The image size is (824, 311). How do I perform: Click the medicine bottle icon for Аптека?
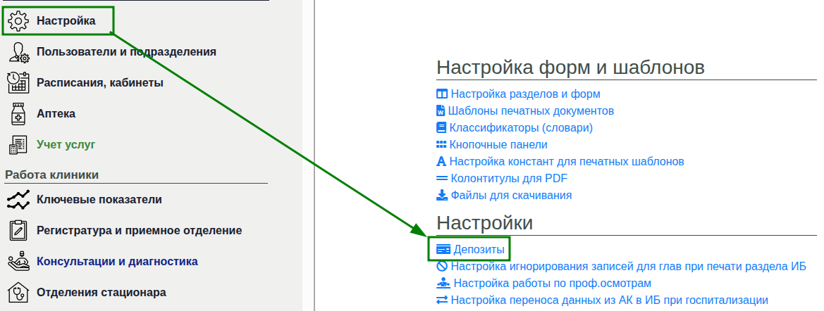pyautogui.click(x=18, y=114)
